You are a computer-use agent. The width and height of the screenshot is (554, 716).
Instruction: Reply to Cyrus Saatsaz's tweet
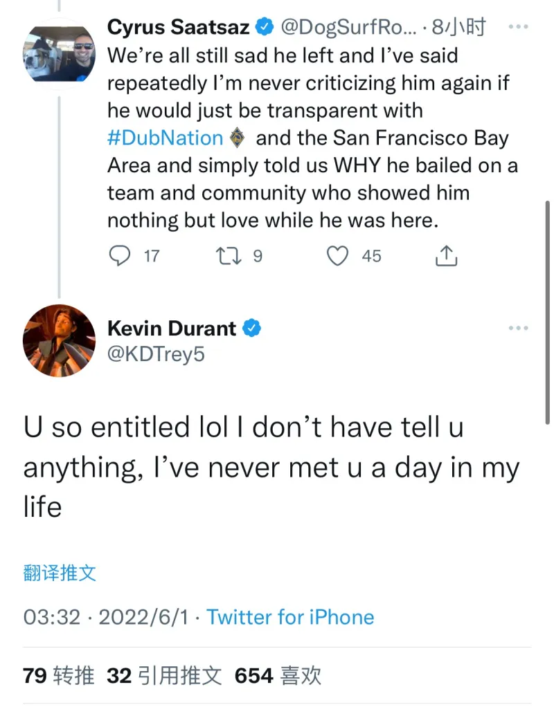[120, 257]
